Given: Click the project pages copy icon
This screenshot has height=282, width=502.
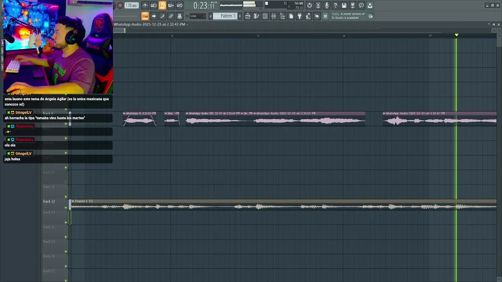Looking at the screenshot, I should [x=291, y=16].
